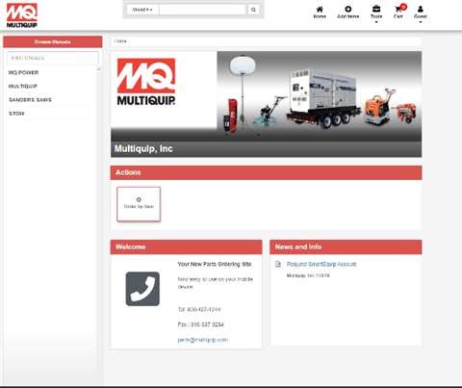Go to Home via house icon

(320, 13)
